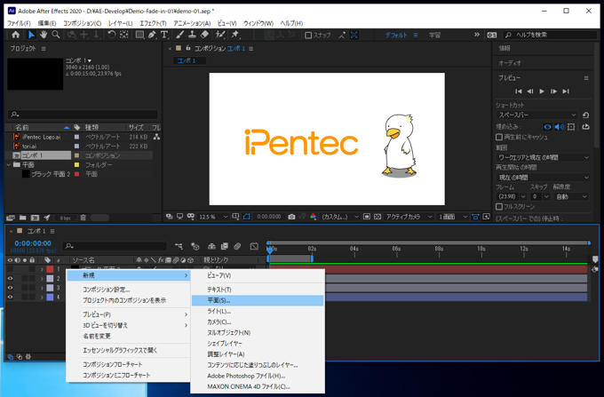Click the ヘルプを検索 search field
This screenshot has width=604, height=397.
pos(550,35)
